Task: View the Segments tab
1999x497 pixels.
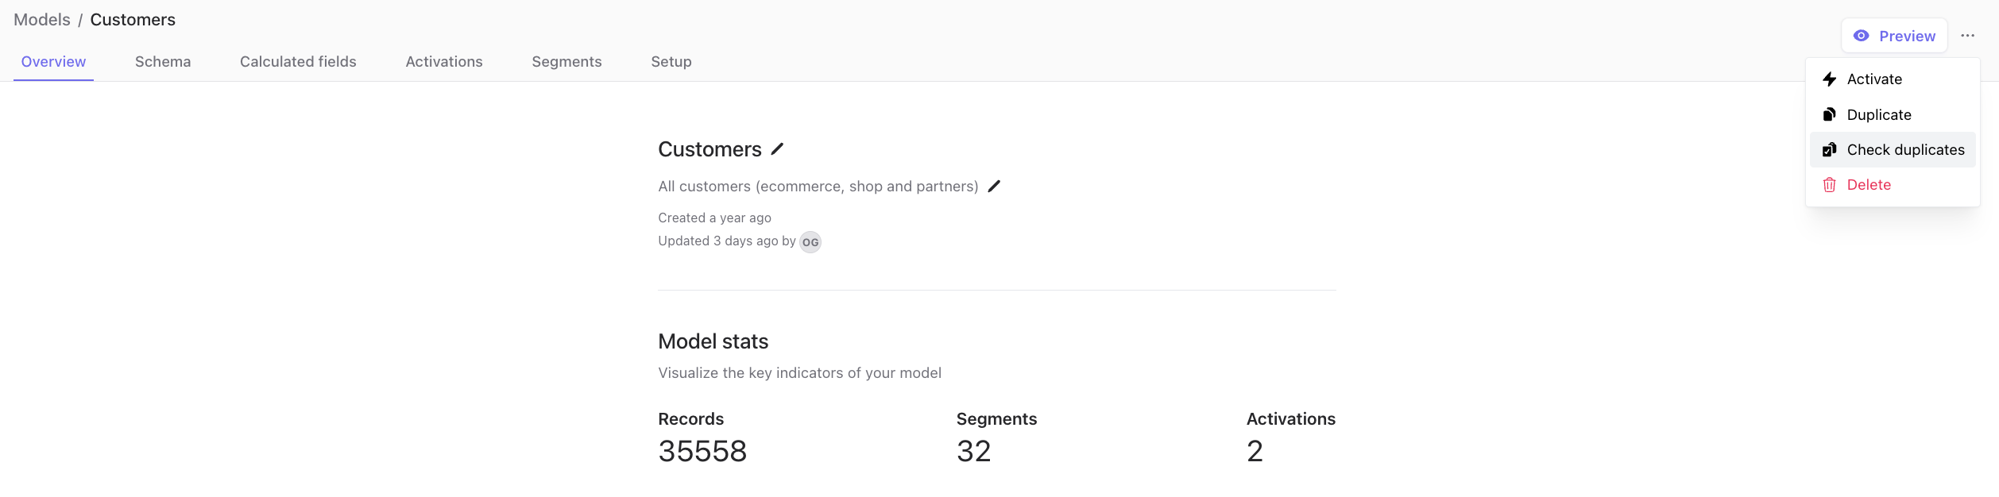Action: click(x=566, y=62)
